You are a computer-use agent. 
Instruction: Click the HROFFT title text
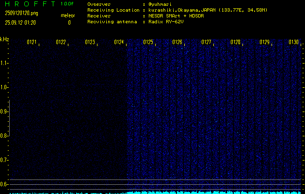tap(31, 4)
